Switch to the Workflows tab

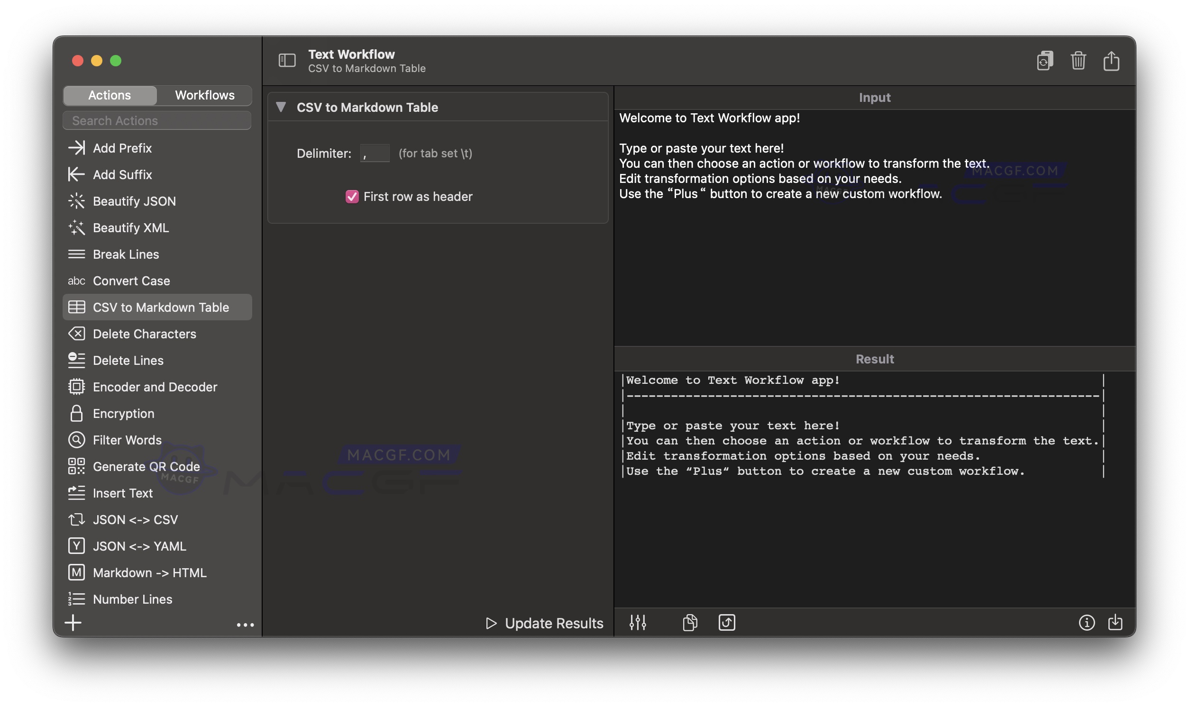204,95
